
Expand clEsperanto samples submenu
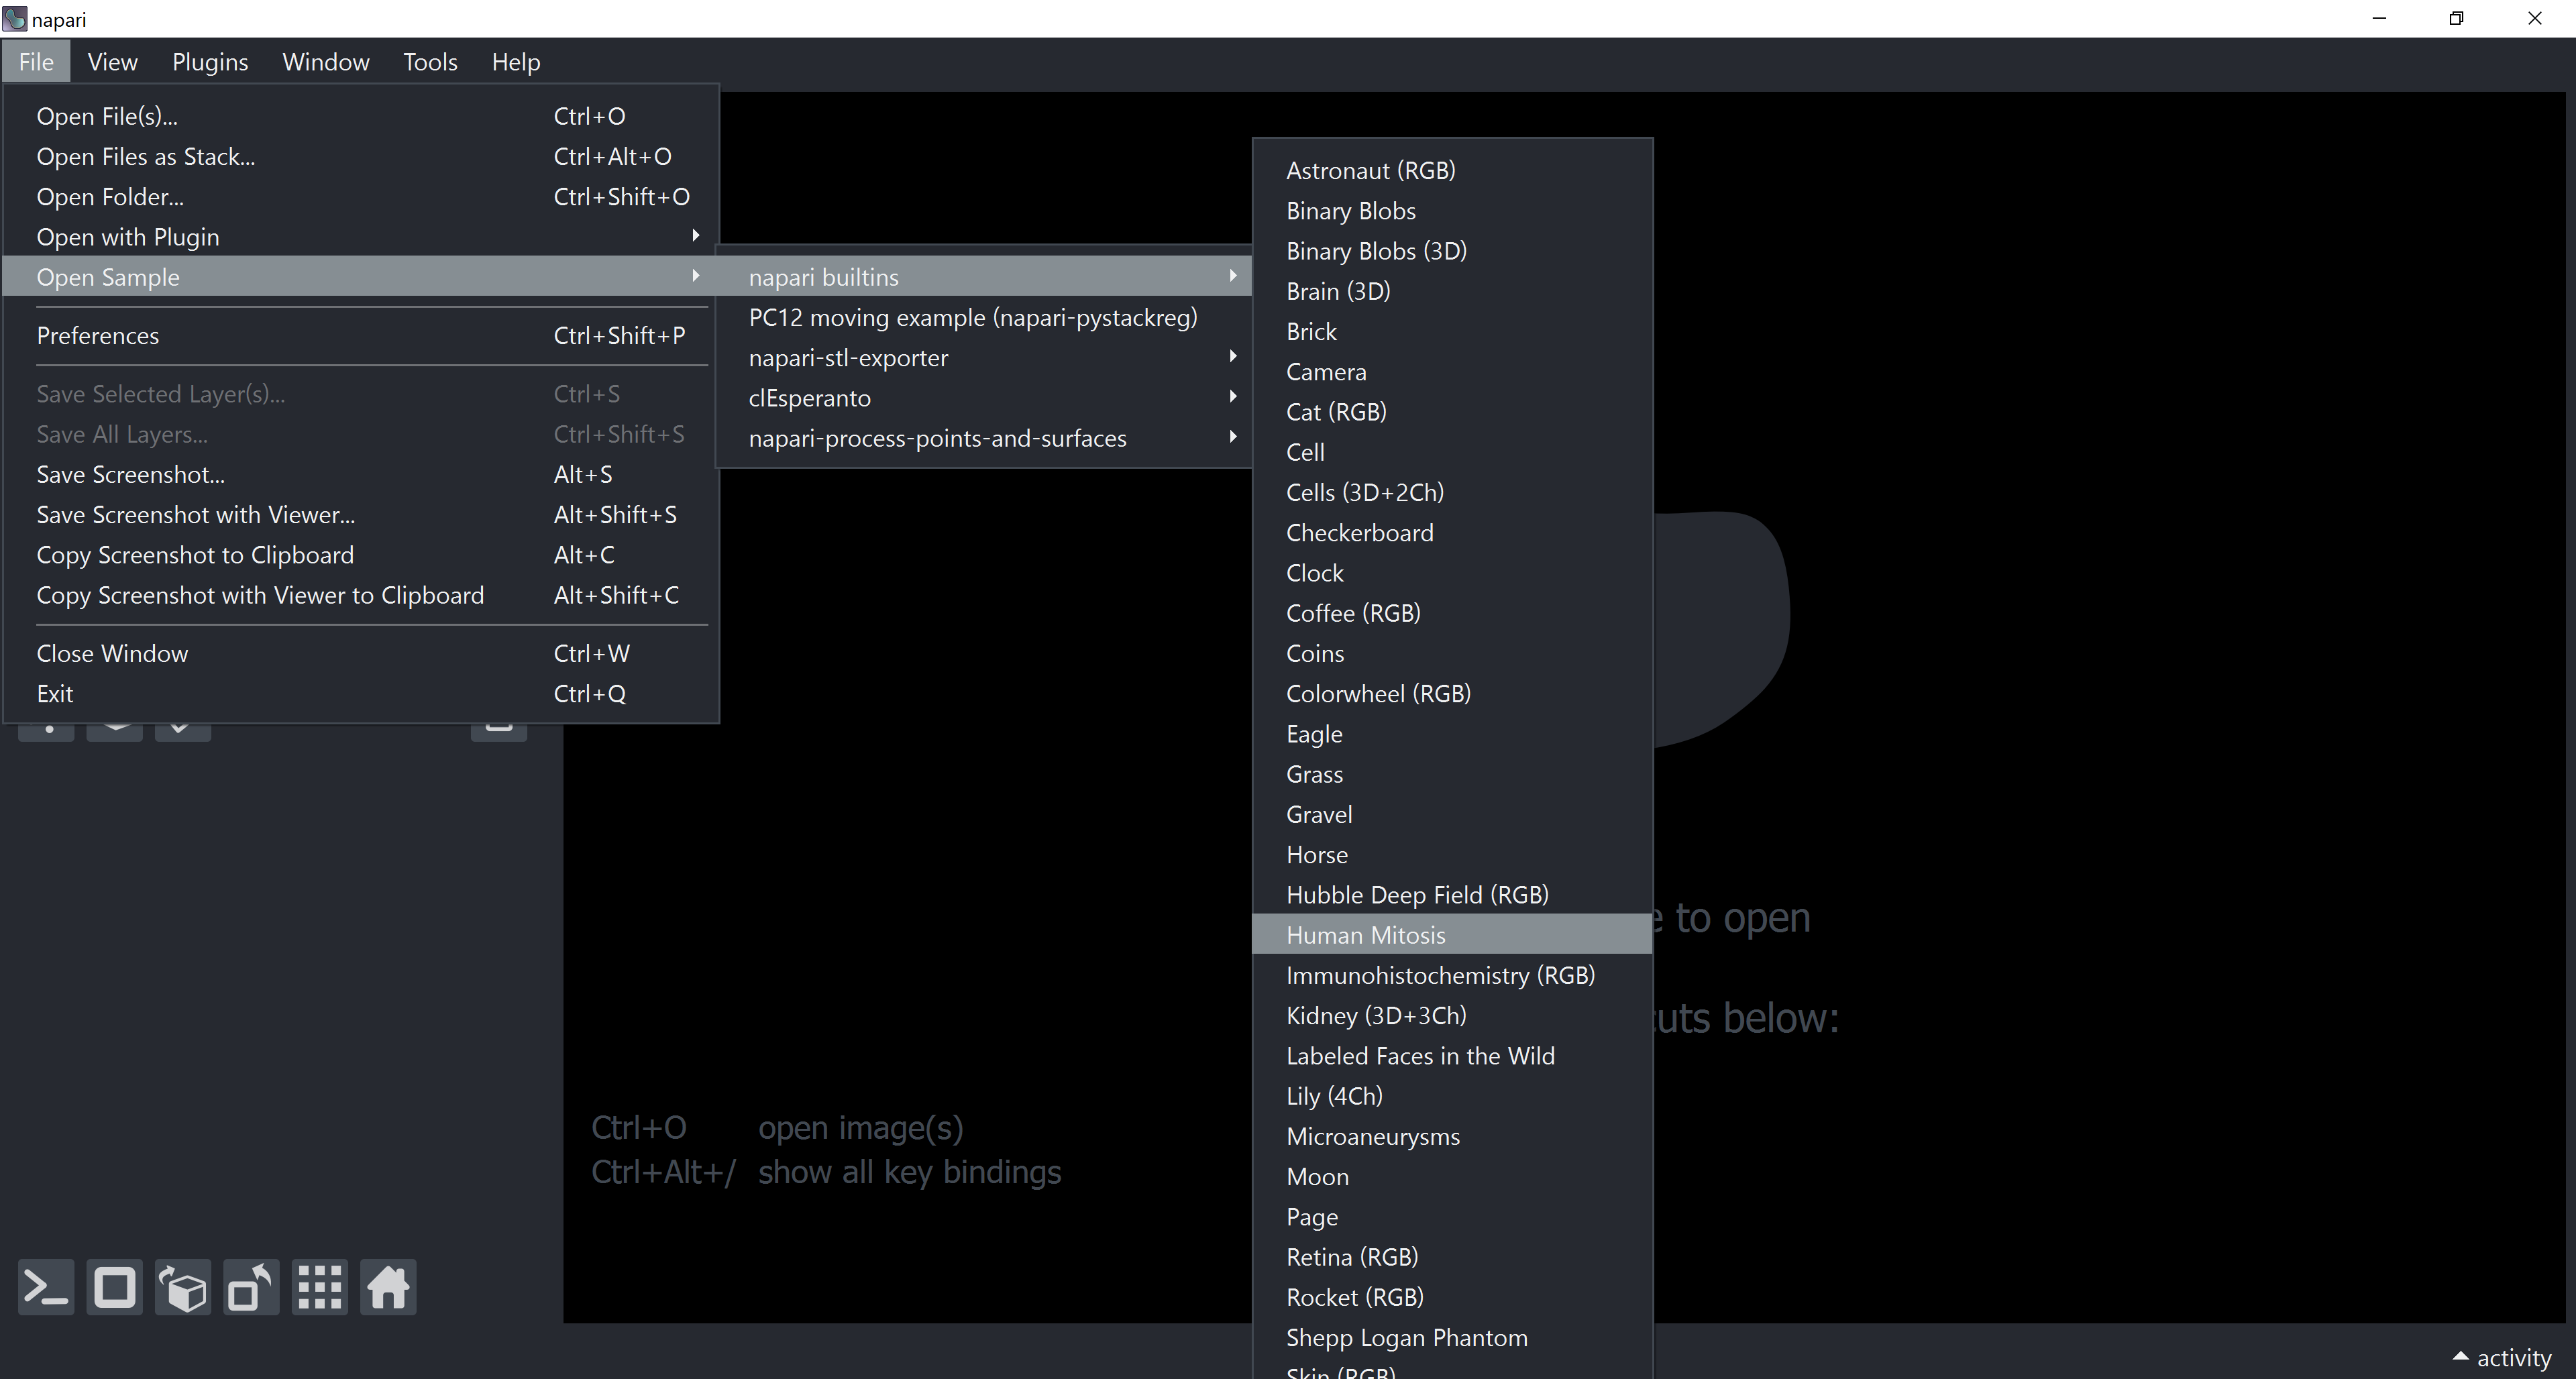pos(984,398)
